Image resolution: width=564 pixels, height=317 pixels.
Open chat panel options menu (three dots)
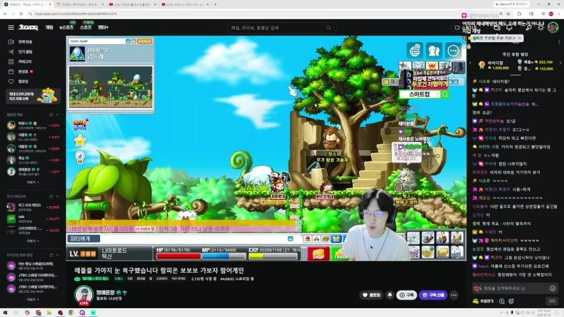click(x=559, y=42)
